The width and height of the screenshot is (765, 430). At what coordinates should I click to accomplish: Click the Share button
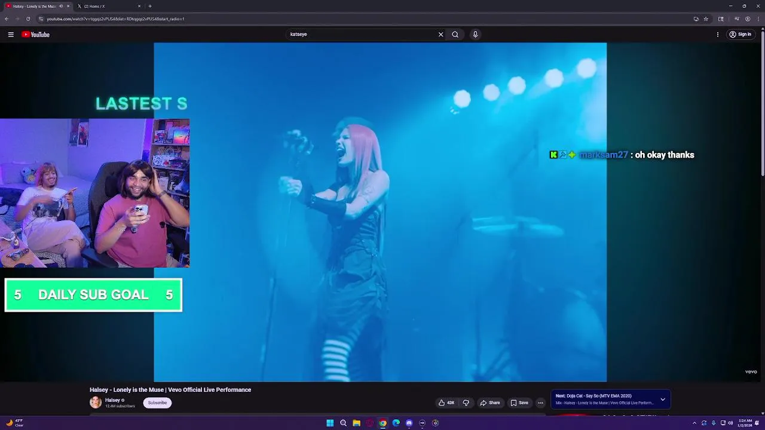coord(489,403)
